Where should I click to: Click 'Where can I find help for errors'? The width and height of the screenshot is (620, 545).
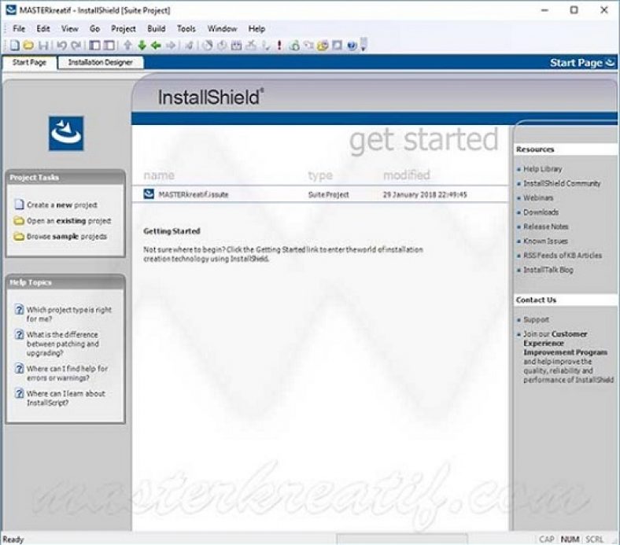point(67,373)
